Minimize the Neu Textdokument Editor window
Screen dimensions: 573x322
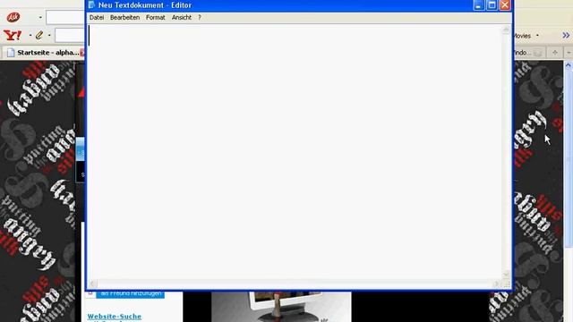coord(478,5)
